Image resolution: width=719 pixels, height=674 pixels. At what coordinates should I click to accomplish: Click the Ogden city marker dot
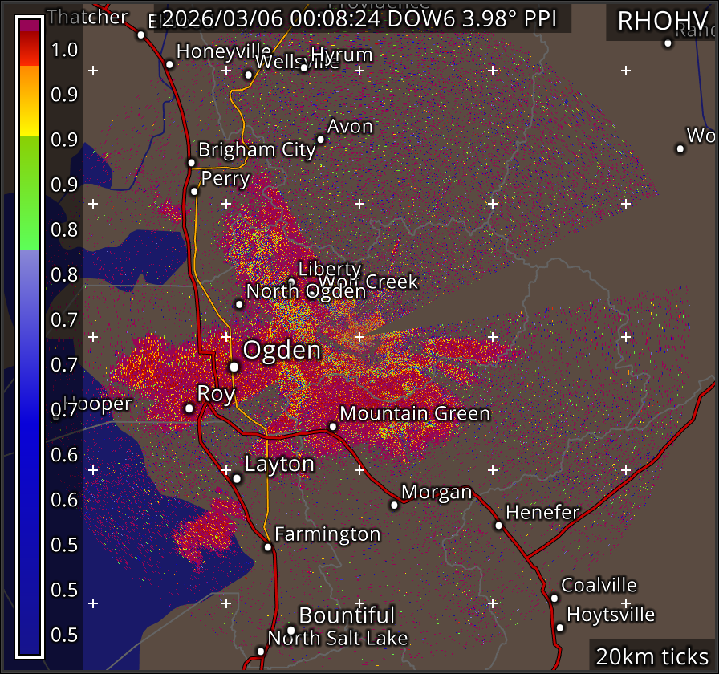(x=234, y=367)
